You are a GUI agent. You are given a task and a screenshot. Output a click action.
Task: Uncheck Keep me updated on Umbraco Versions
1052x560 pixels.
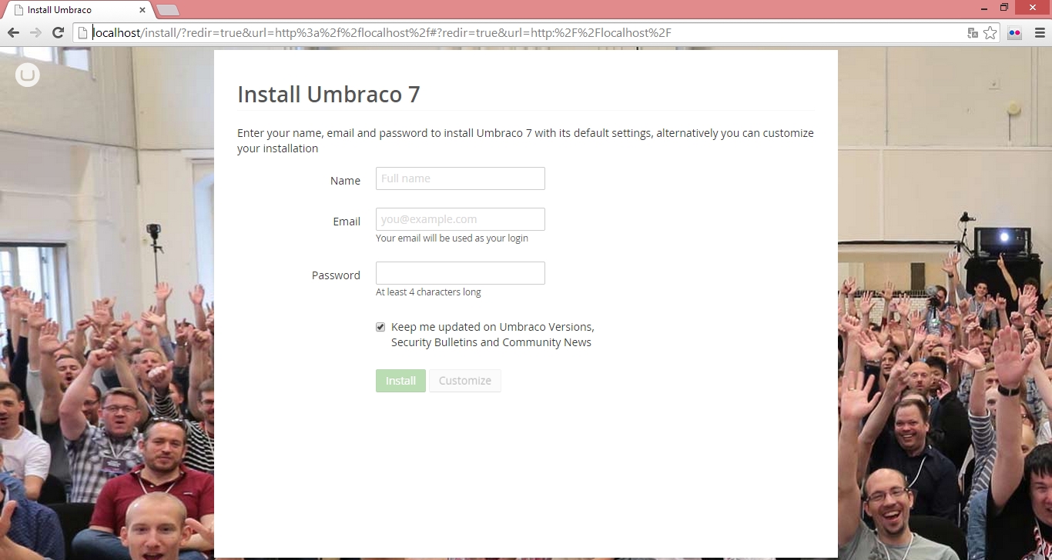pos(380,327)
